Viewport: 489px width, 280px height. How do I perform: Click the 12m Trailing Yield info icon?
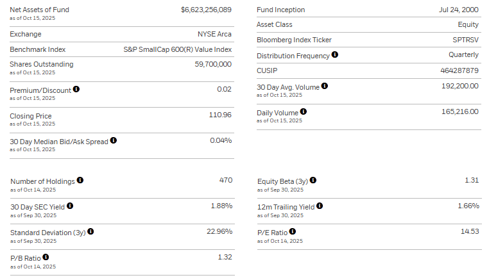click(320, 206)
